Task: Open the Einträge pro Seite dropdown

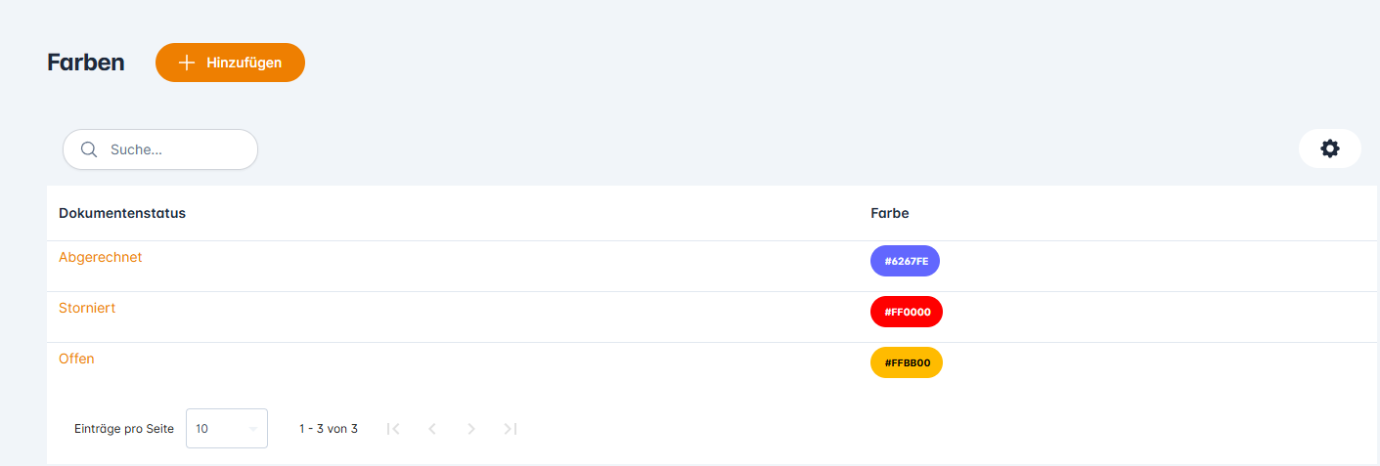Action: [226, 428]
